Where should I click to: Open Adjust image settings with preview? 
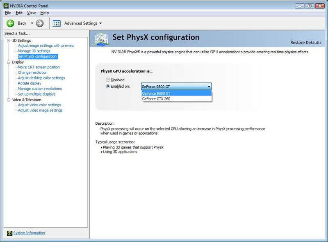pos(46,46)
